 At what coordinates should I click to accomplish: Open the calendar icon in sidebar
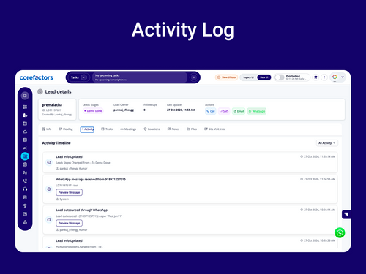(25, 123)
